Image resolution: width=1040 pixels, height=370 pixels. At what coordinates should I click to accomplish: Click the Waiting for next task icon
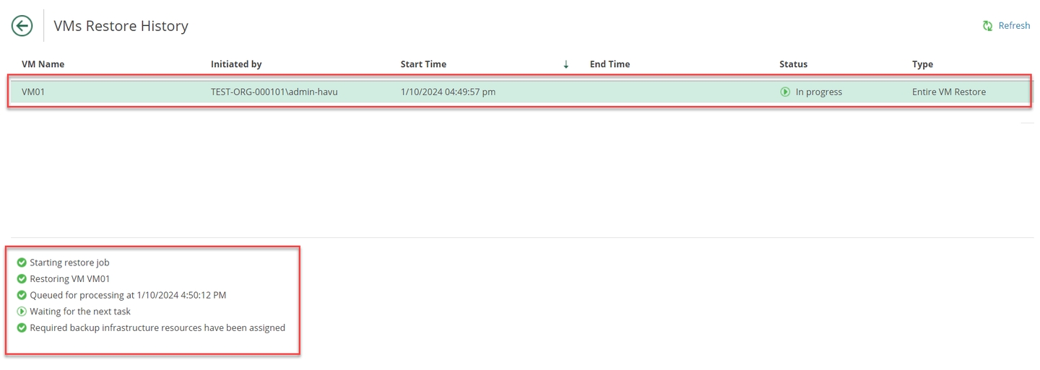pyautogui.click(x=22, y=312)
